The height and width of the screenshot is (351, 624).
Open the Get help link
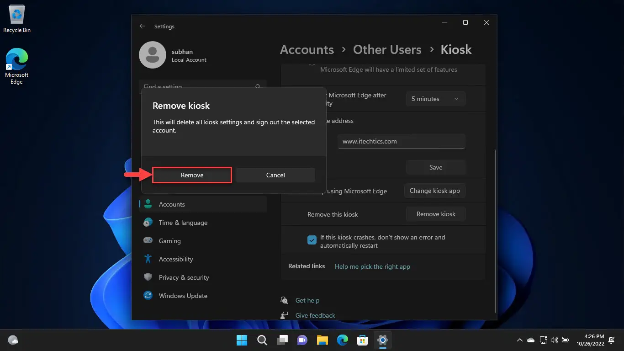click(307, 300)
